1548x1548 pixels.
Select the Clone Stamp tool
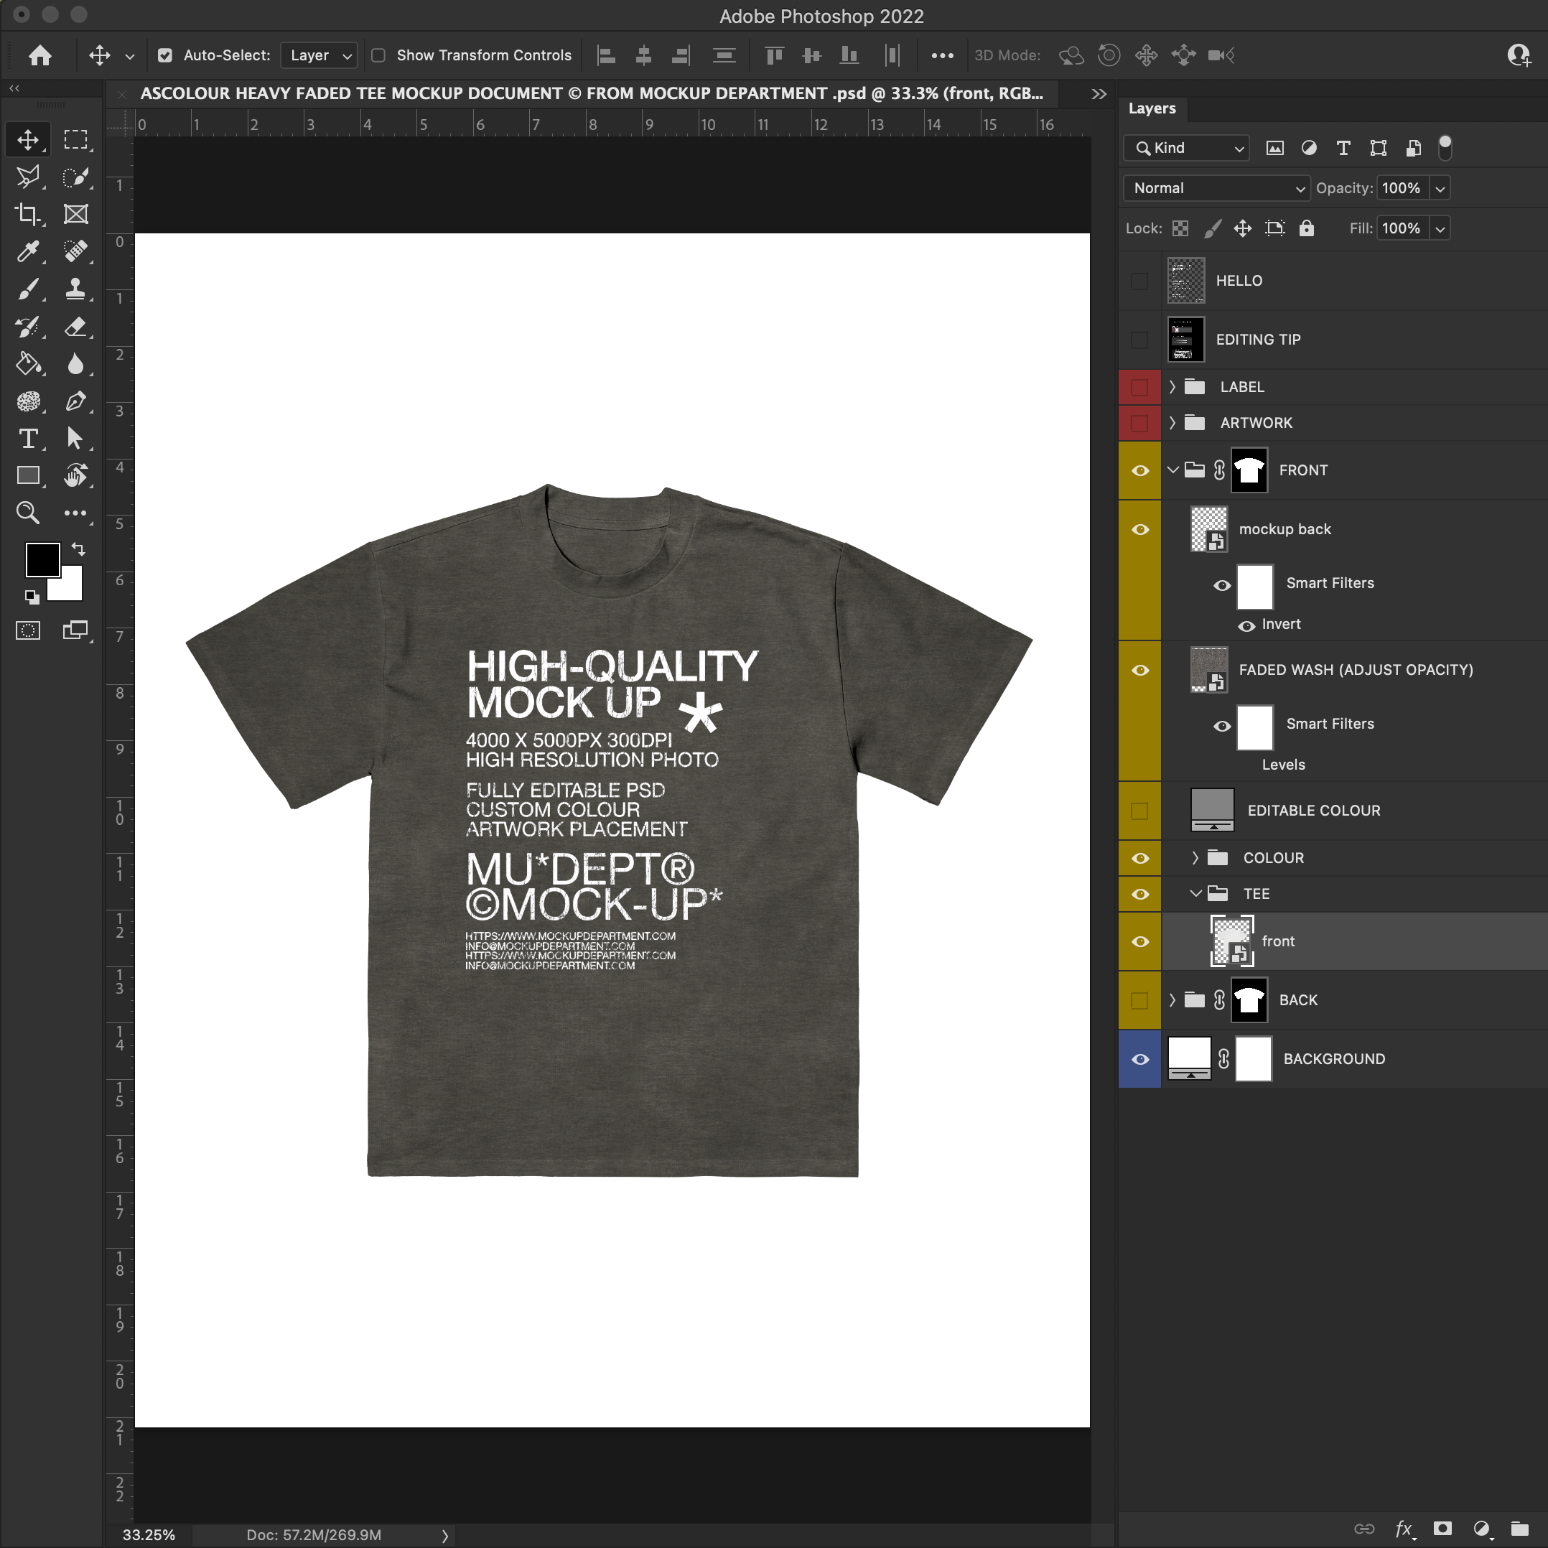click(x=75, y=289)
